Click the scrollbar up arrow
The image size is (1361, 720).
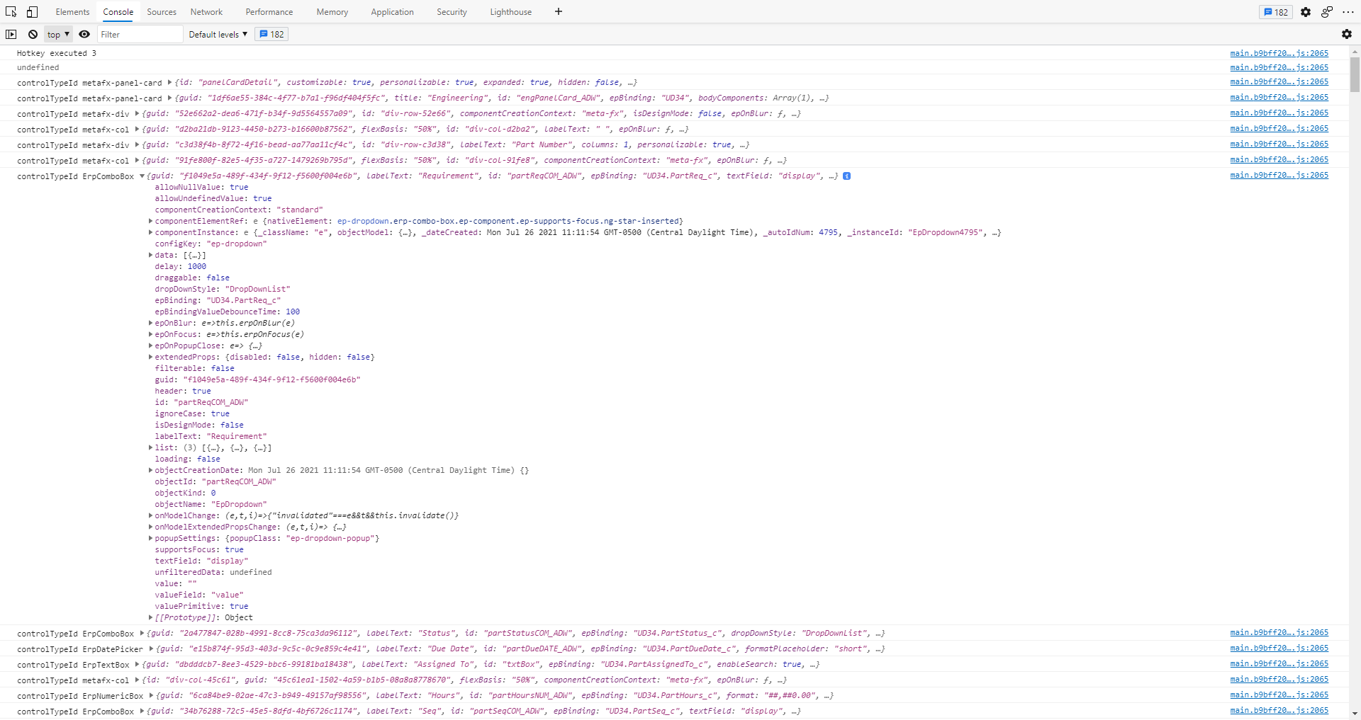click(x=1355, y=52)
